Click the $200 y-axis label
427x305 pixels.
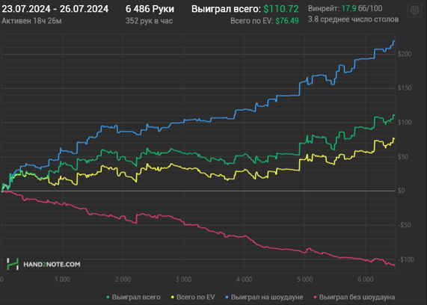pyautogui.click(x=405, y=54)
